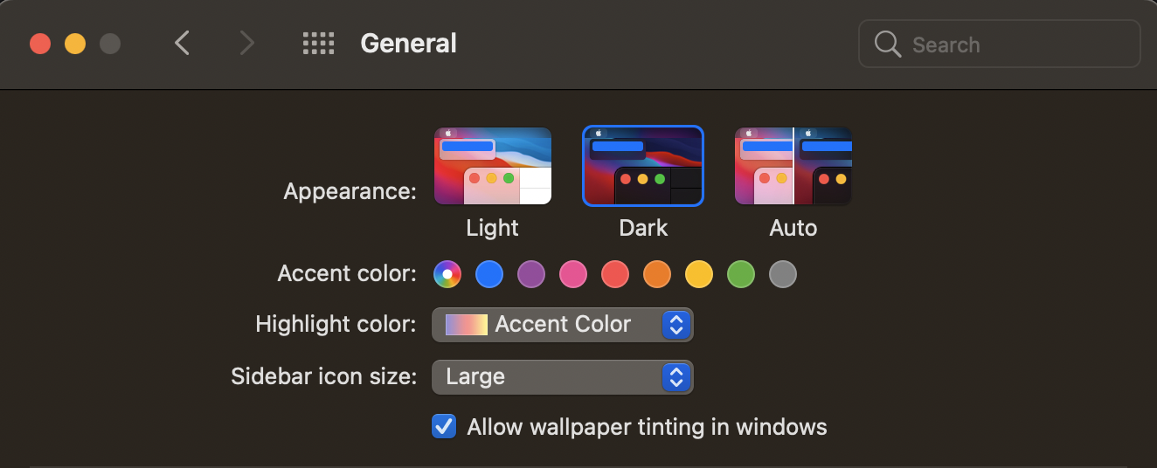
Task: Select the multicolor accent color
Action: [447, 274]
